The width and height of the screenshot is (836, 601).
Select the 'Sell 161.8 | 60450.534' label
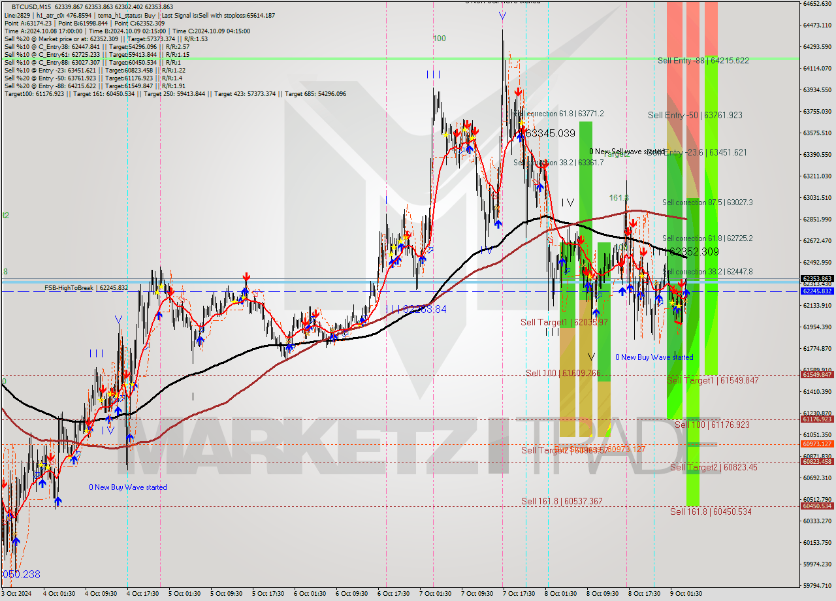(x=711, y=512)
